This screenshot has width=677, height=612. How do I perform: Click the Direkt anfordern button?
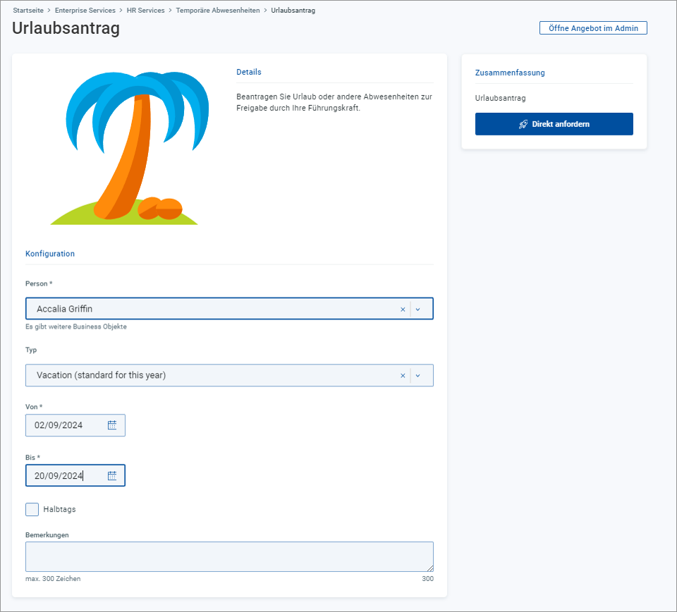click(554, 124)
